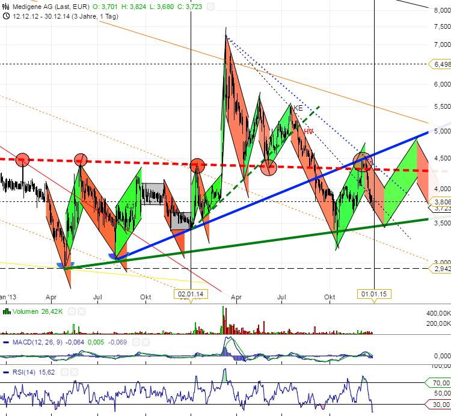Close the MACD indicator panel
This screenshot has width=451, height=416.
pos(146,342)
